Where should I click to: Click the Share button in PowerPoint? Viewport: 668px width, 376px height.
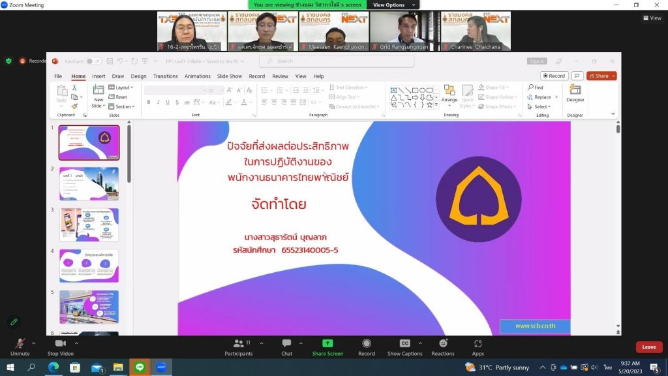(x=601, y=76)
